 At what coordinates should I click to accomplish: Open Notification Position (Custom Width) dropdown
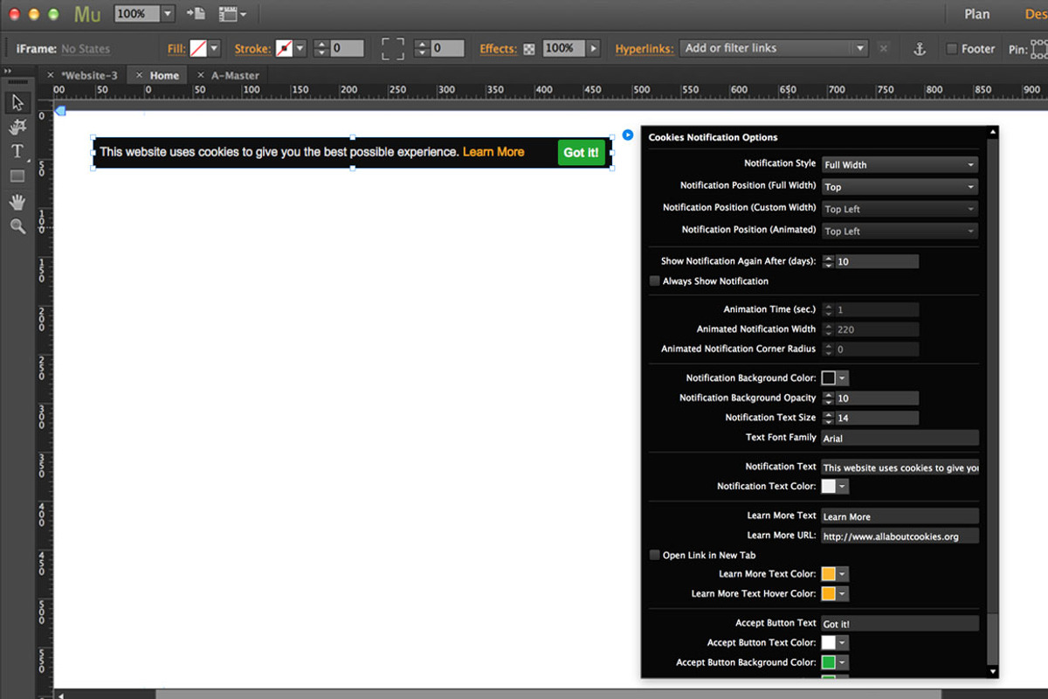[900, 209]
